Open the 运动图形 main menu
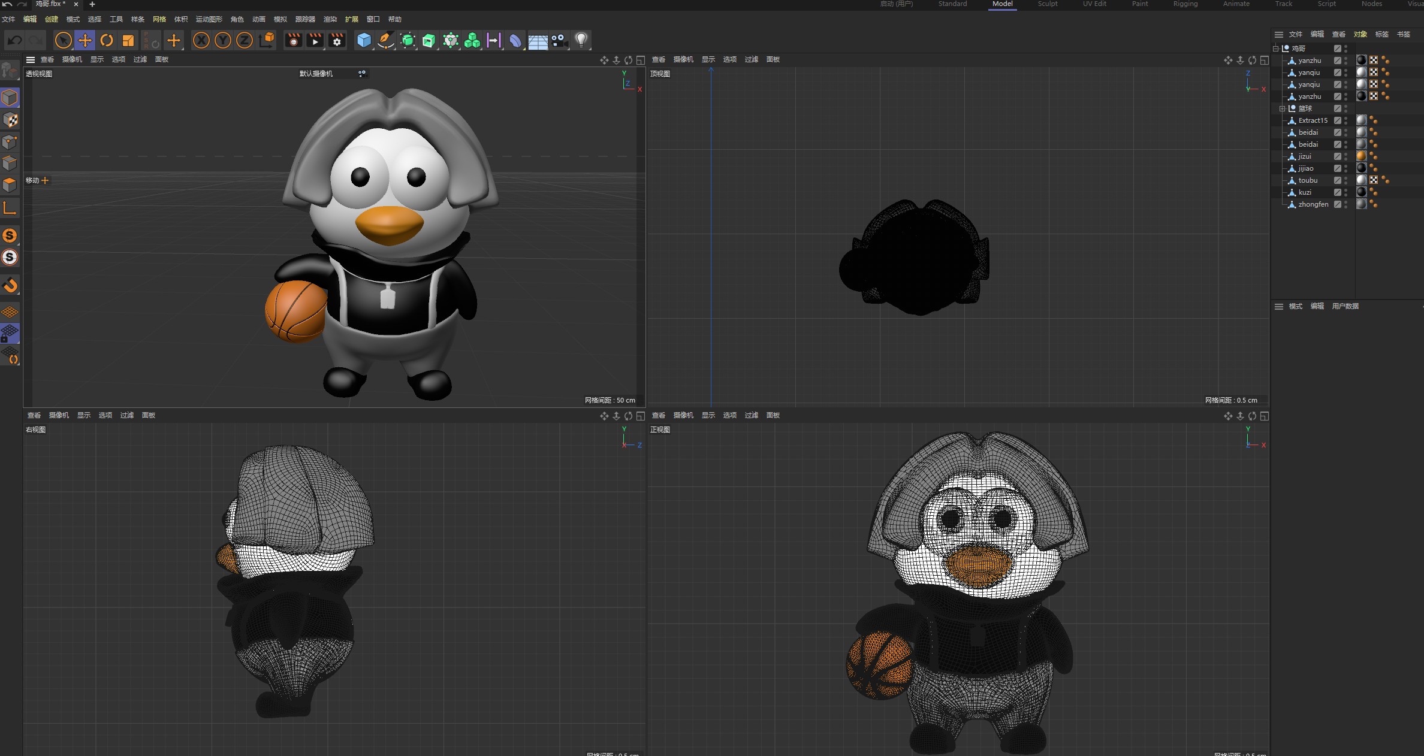Viewport: 1424px width, 756px height. 209,19
